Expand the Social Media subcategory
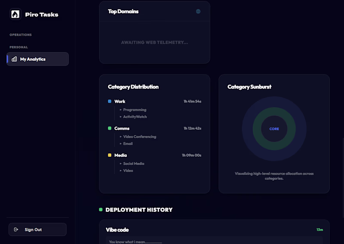The image size is (344, 244). click(x=132, y=164)
